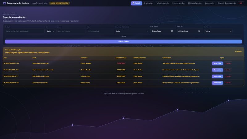Click the Data Fim date text

[183, 31]
